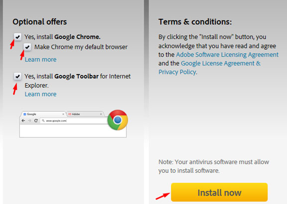This screenshot has width=287, height=204.
Task: Select the Google tab in the browser illustration
Action: [43, 114]
